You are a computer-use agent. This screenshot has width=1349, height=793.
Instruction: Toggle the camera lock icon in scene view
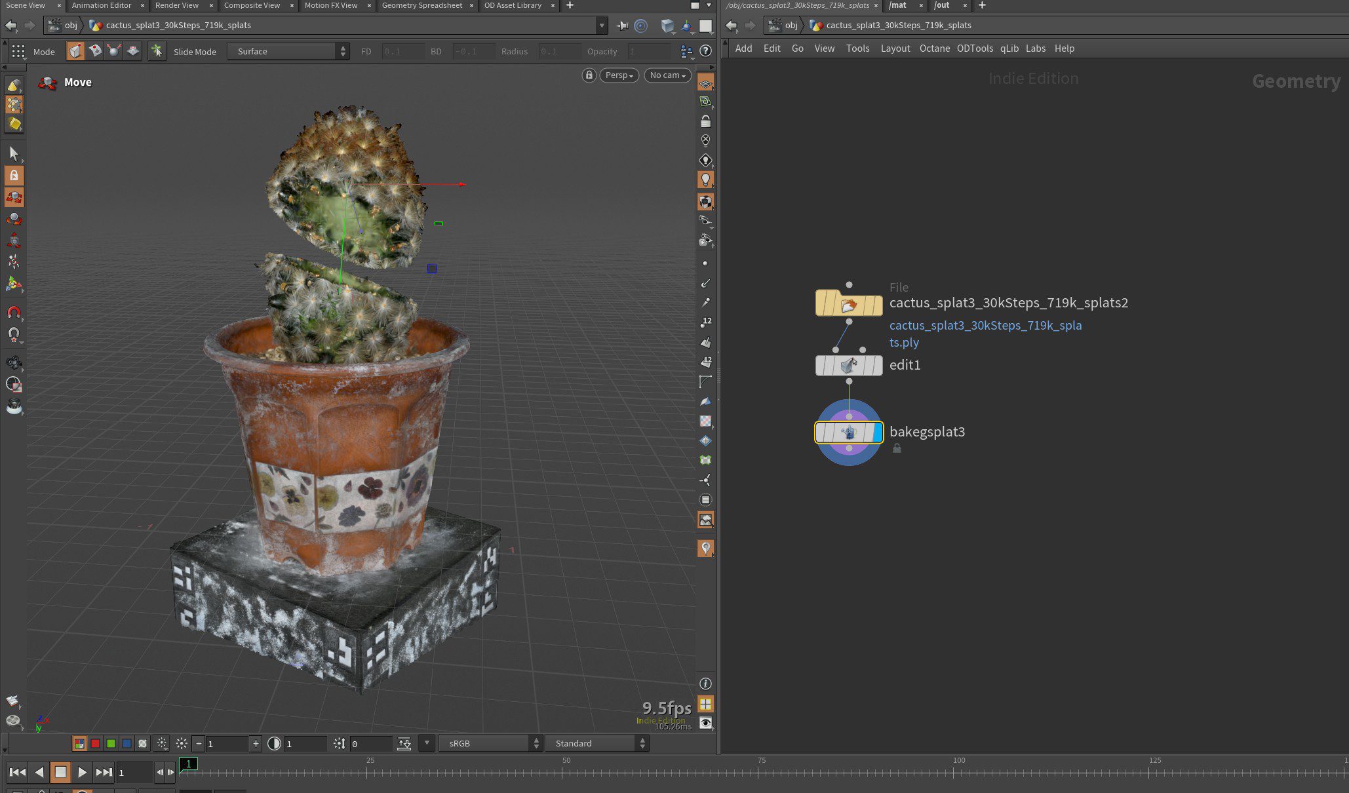(x=589, y=75)
